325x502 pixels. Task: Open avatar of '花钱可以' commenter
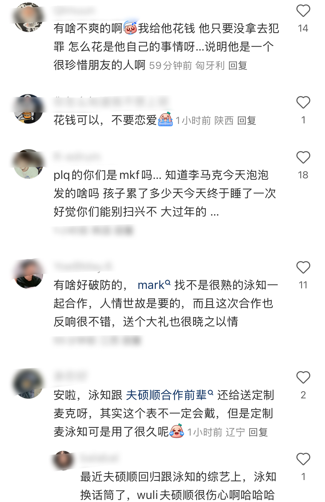[28, 109]
